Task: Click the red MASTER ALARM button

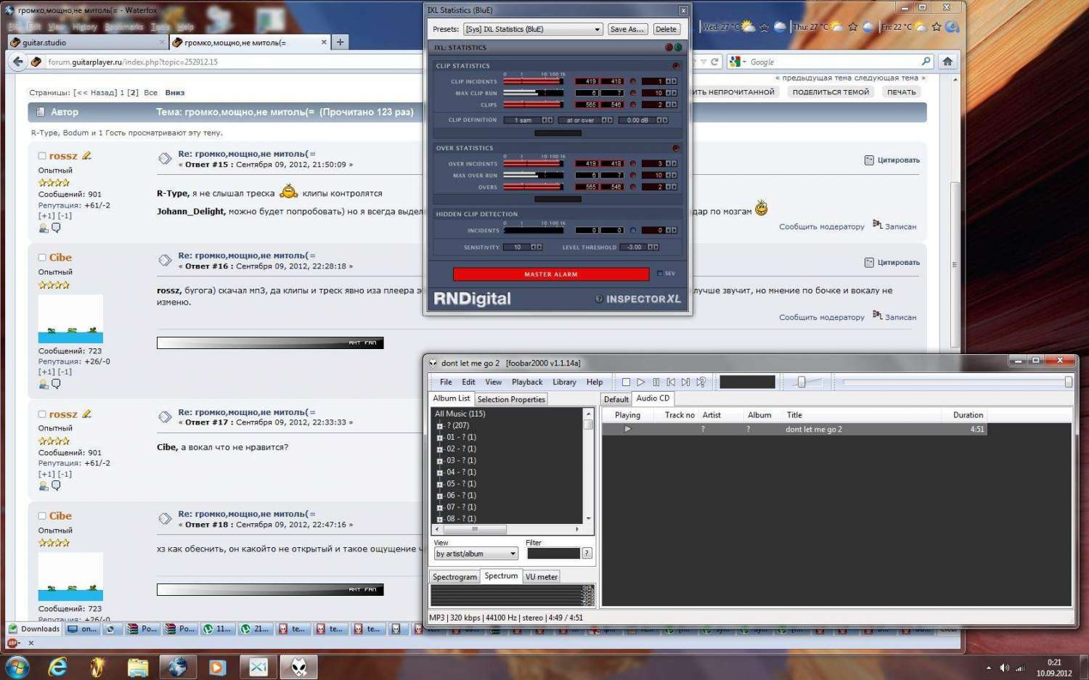Action: coord(551,274)
